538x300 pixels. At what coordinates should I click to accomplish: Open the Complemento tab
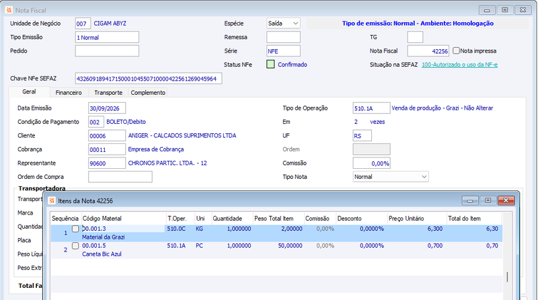pyautogui.click(x=148, y=93)
